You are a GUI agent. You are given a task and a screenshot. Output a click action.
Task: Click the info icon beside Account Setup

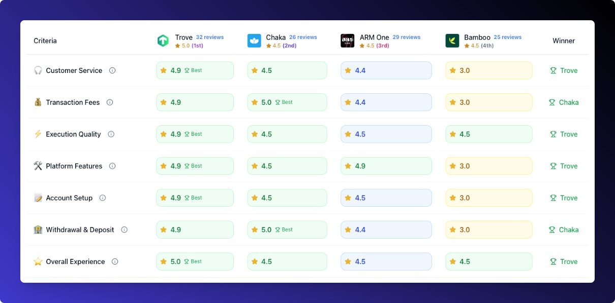point(103,198)
